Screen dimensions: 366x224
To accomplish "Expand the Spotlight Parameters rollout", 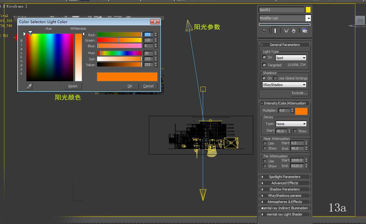I will click(285, 177).
